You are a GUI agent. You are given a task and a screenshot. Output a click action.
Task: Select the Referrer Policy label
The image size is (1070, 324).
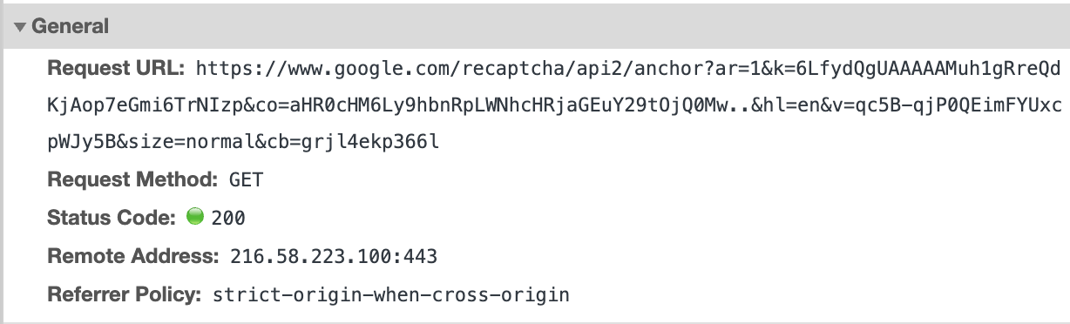click(x=124, y=294)
